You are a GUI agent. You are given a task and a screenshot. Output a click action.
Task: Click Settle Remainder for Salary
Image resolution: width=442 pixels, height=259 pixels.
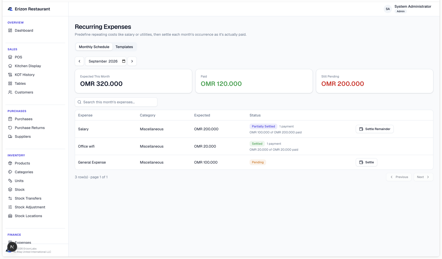point(375,129)
